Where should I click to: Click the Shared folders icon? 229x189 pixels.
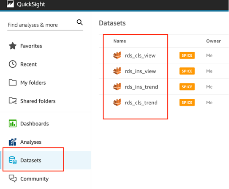13,101
